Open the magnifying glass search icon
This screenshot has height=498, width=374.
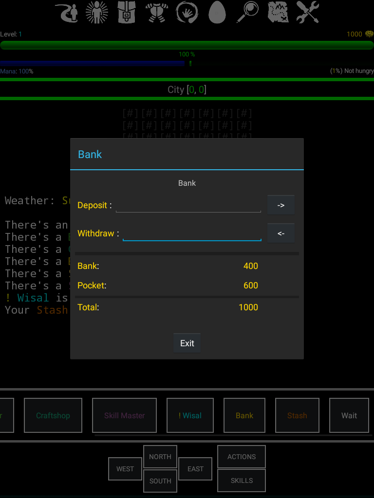pyautogui.click(x=247, y=12)
